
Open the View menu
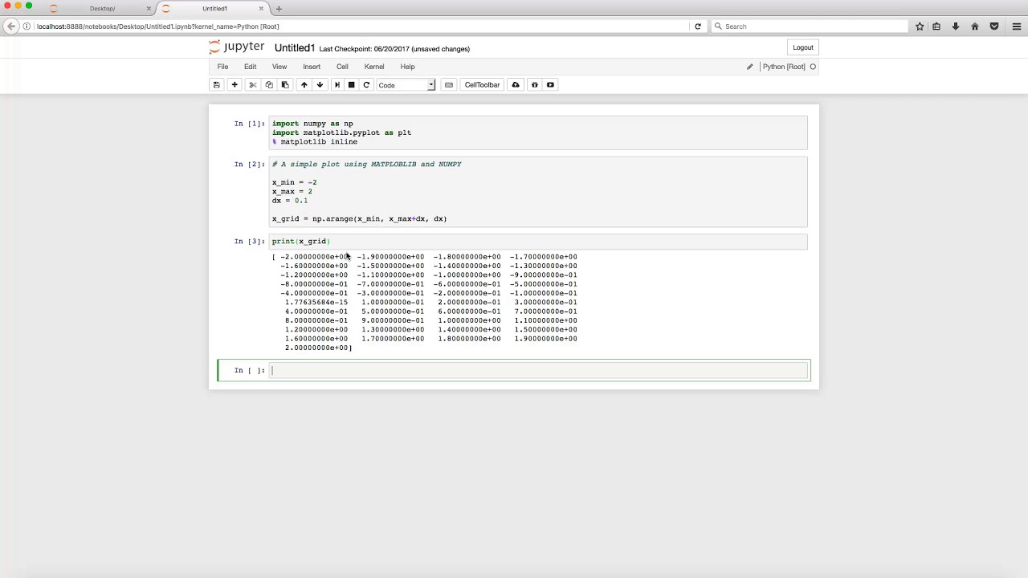pyautogui.click(x=279, y=67)
